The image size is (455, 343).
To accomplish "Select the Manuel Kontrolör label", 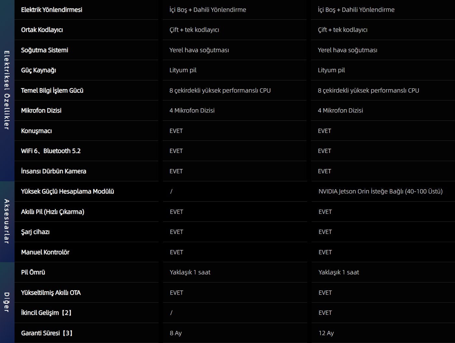I will coord(45,252).
